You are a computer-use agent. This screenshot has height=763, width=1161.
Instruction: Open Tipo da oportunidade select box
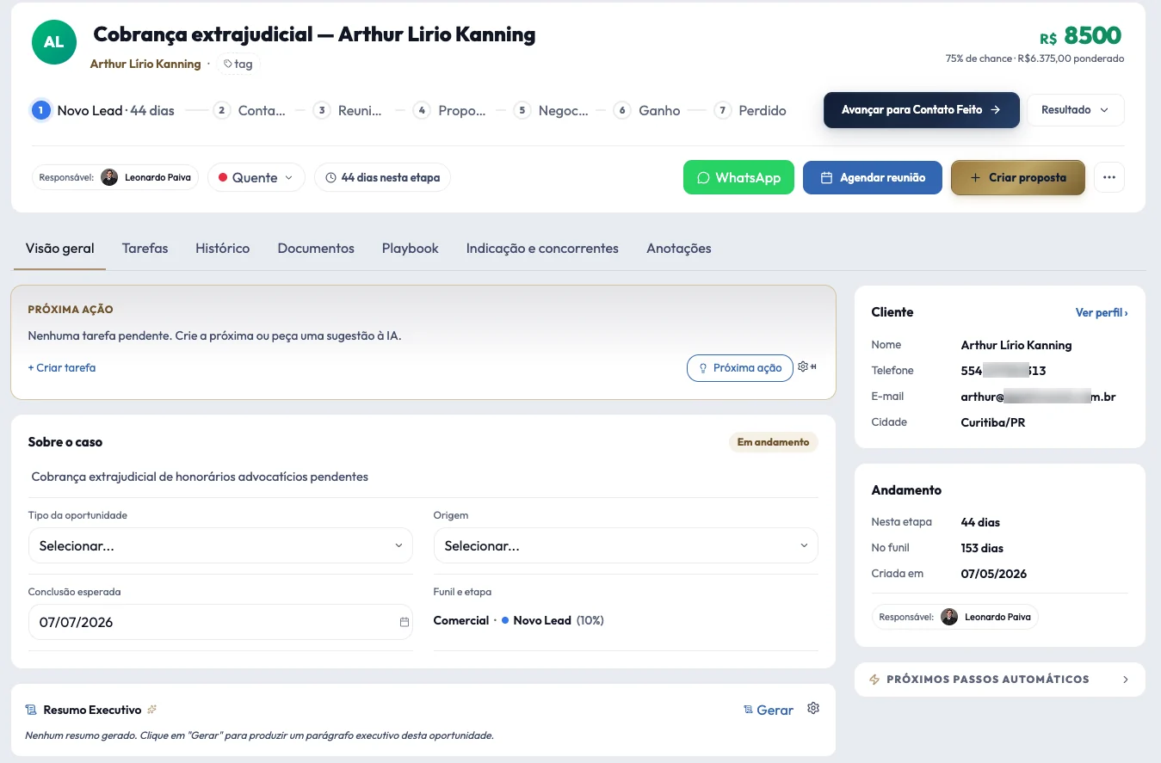tap(220, 545)
